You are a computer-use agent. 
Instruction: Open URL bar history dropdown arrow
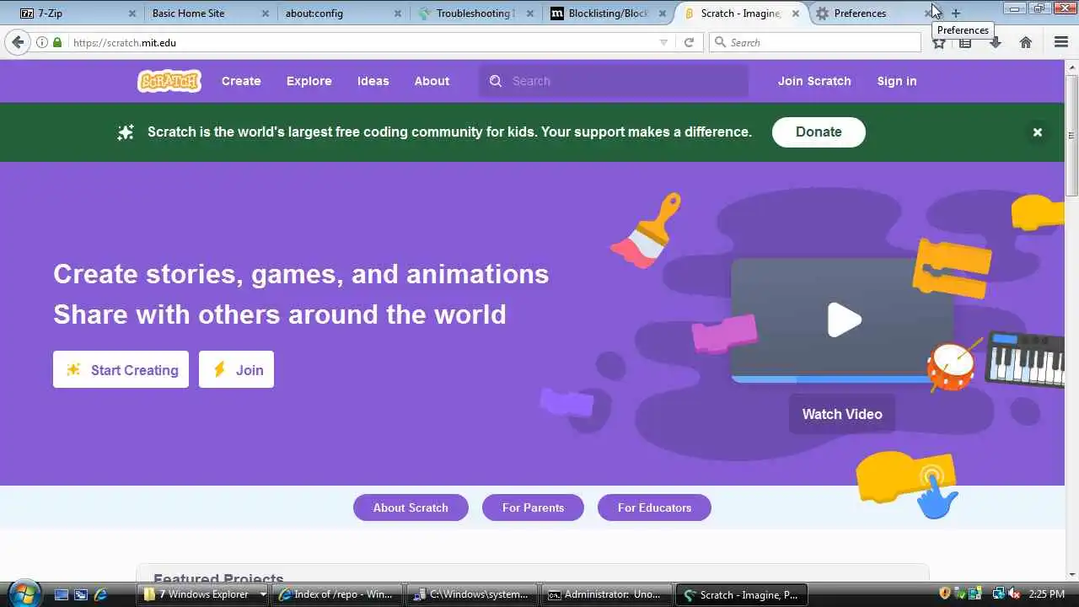click(x=663, y=42)
